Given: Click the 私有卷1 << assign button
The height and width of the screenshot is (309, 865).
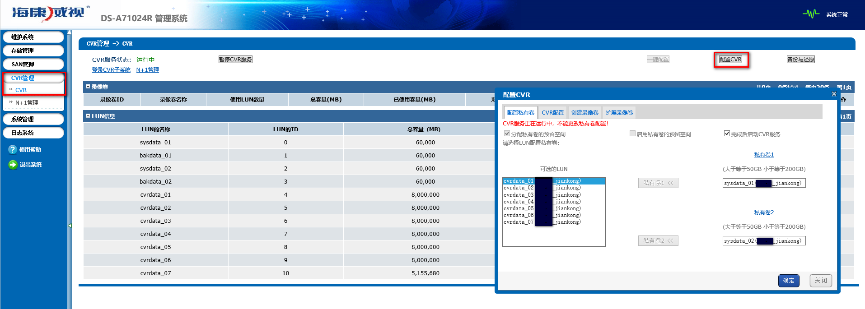Looking at the screenshot, I should point(658,183).
